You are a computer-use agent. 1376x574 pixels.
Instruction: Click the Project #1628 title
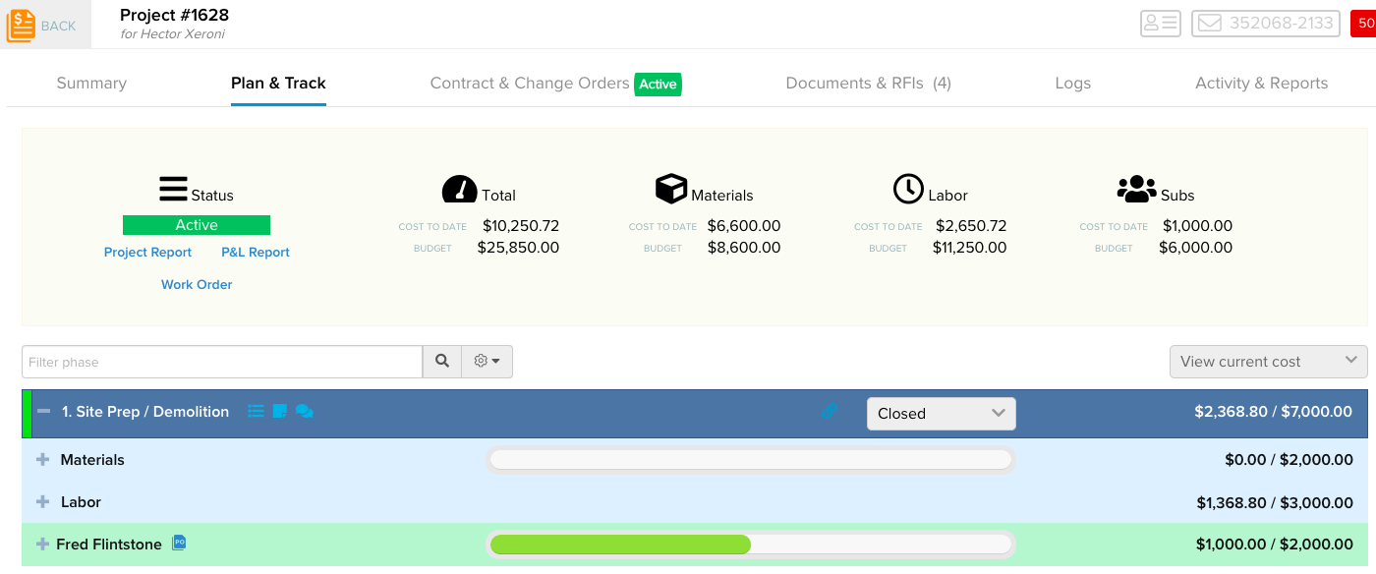(174, 15)
